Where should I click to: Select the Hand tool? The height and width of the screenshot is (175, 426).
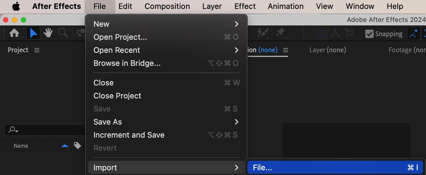48,33
